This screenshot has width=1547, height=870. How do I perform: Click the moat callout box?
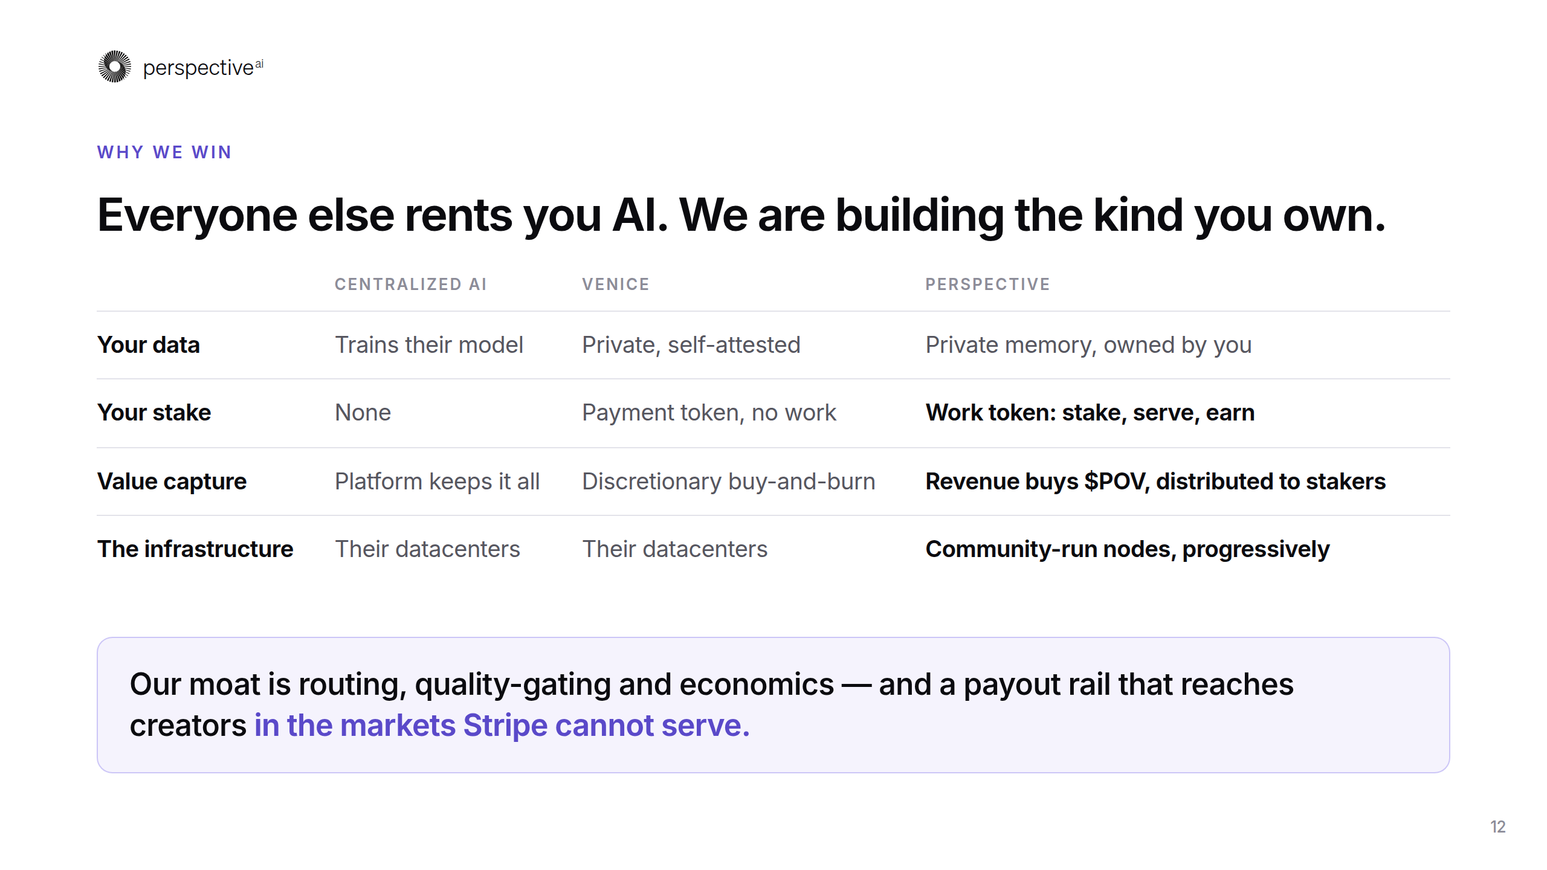pos(773,705)
